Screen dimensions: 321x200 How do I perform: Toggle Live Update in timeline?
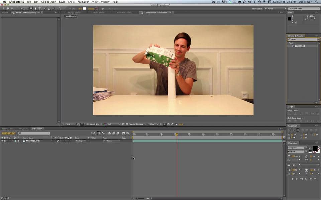tap(99, 133)
